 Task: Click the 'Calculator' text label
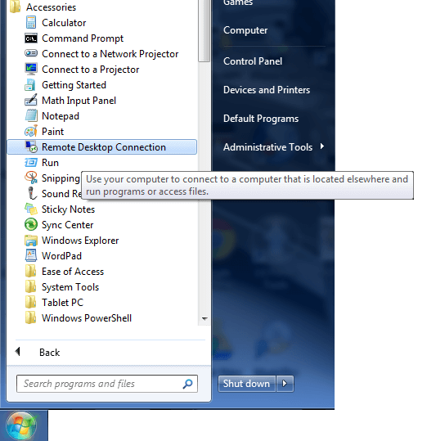pyautogui.click(x=64, y=23)
